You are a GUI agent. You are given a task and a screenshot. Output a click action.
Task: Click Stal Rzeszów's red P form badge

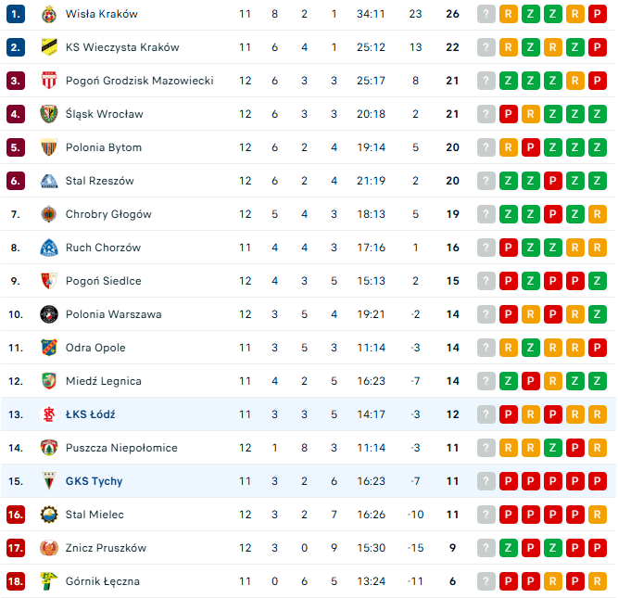[553, 181]
